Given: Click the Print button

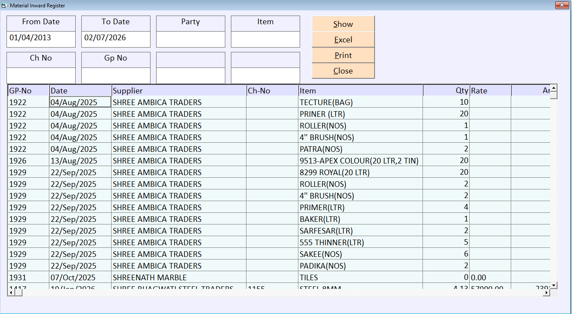Looking at the screenshot, I should pos(343,55).
